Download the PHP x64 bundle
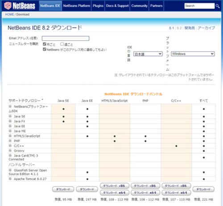 click(x=145, y=193)
